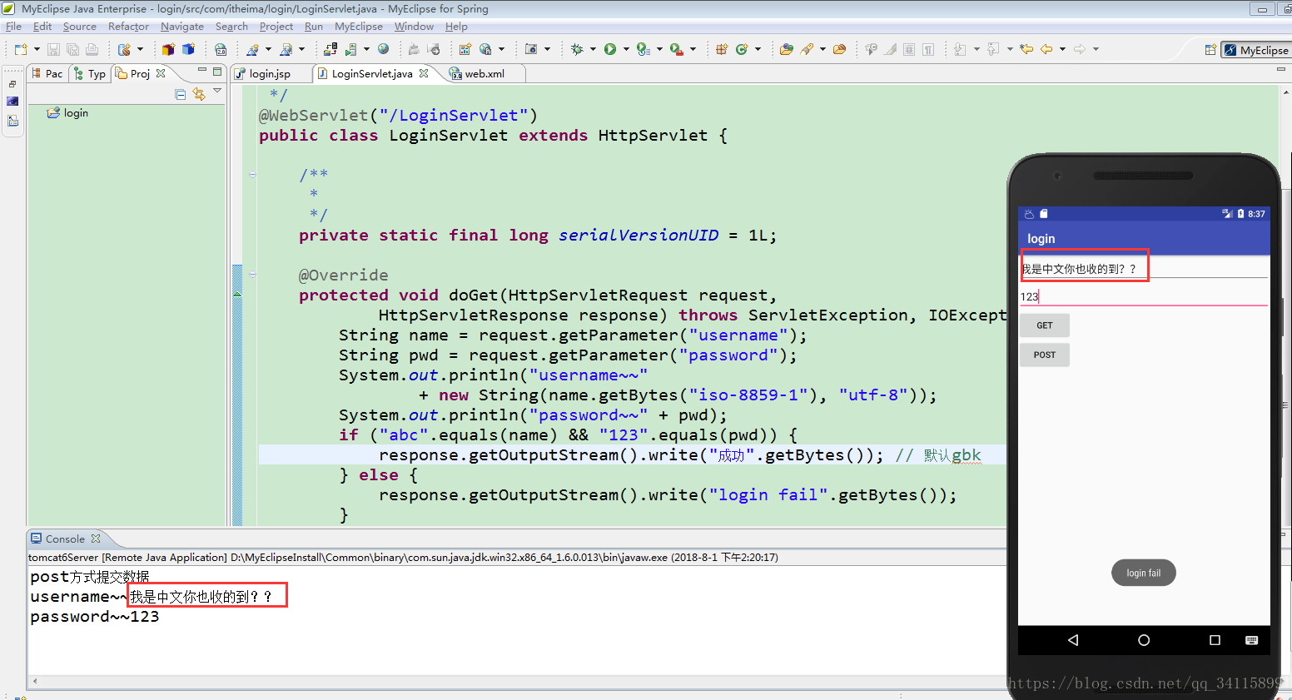Click the password field showing 123
Image resolution: width=1292 pixels, height=700 pixels.
tap(1144, 296)
